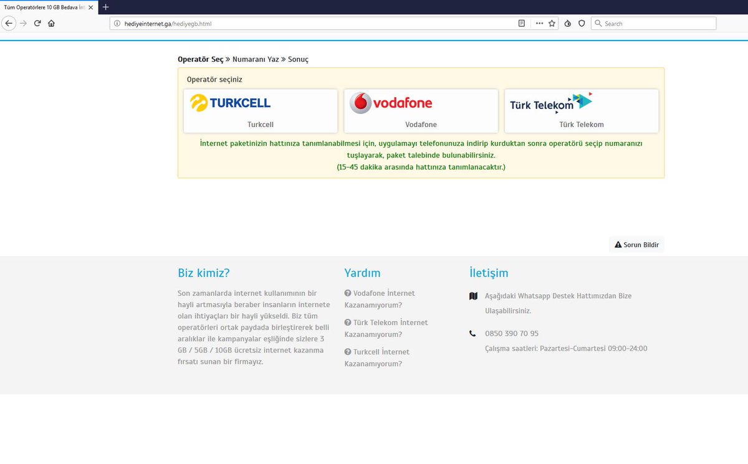Viewport: 748px width, 464px height.
Task: Open page actions three-dot menu
Action: click(x=539, y=23)
